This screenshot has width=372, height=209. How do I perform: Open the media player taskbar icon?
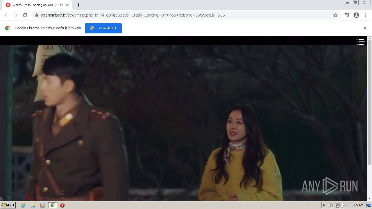click(43, 205)
